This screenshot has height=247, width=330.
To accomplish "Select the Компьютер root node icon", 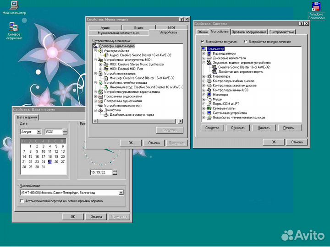I will point(204,48).
